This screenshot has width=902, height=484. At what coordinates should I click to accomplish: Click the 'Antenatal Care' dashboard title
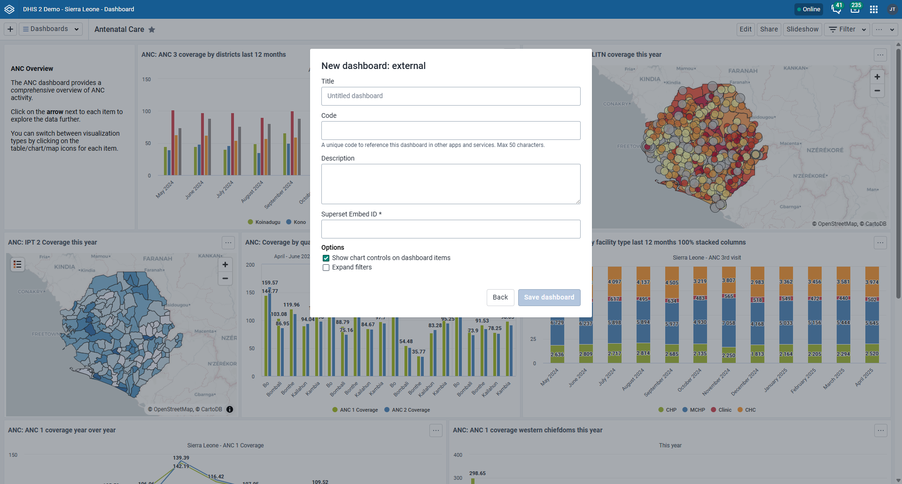coord(119,30)
